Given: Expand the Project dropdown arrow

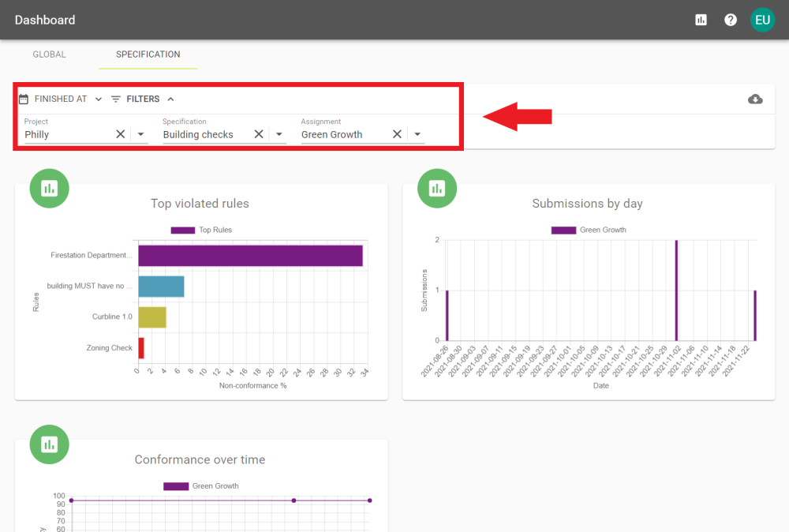Looking at the screenshot, I should (140, 134).
